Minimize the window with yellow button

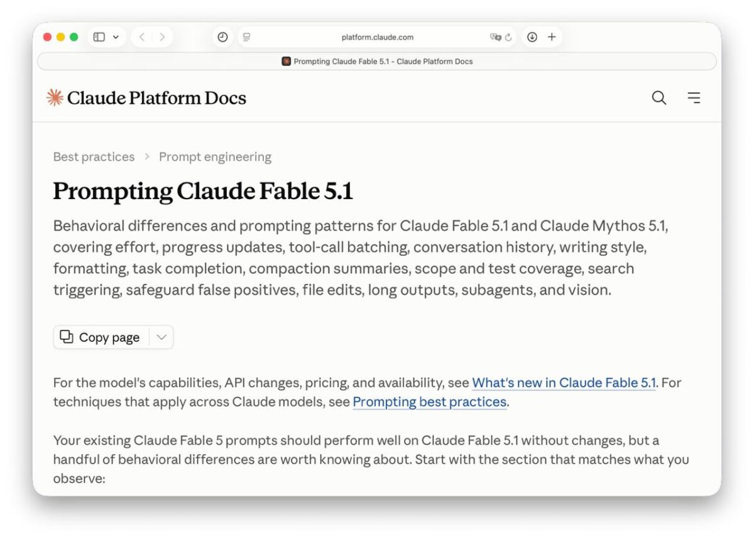60,37
